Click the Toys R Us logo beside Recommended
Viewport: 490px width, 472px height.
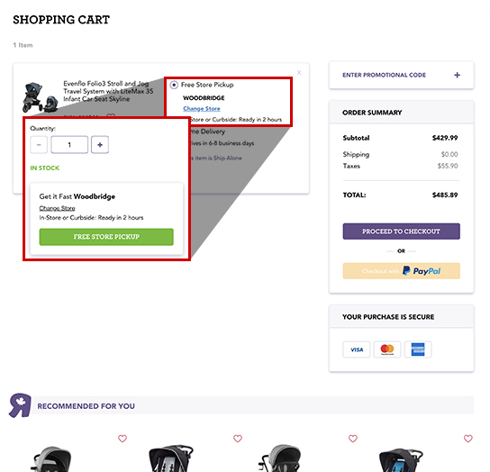[x=21, y=405]
